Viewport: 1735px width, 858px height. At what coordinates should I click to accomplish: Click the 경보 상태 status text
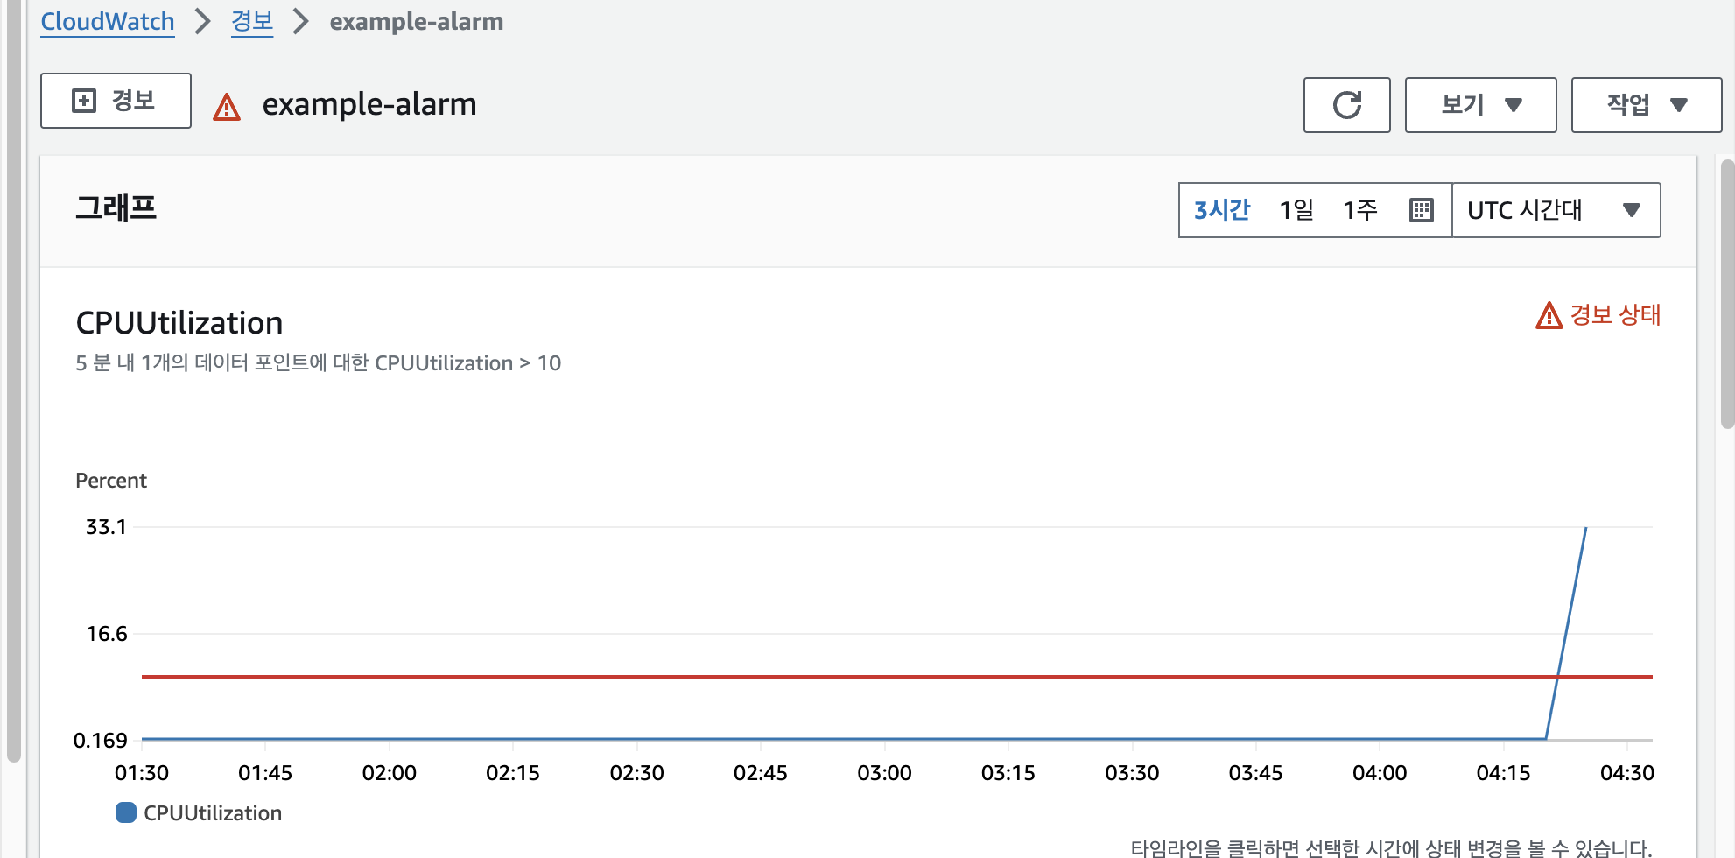click(x=1615, y=315)
